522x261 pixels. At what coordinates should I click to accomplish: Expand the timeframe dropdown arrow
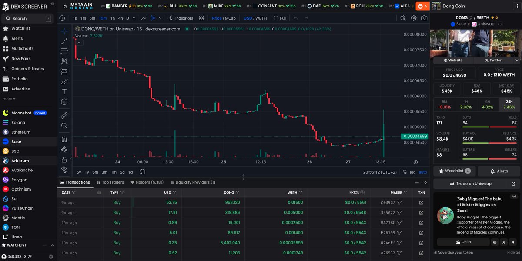134,18
